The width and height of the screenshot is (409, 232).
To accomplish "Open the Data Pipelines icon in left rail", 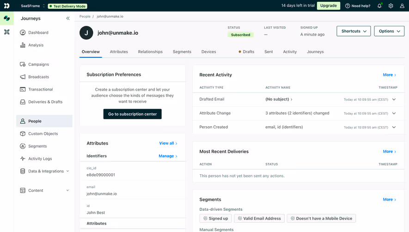I will 7,32.
